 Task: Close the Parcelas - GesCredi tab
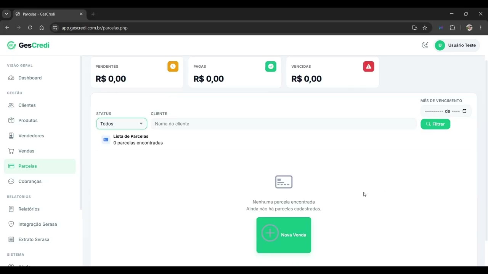[81, 14]
